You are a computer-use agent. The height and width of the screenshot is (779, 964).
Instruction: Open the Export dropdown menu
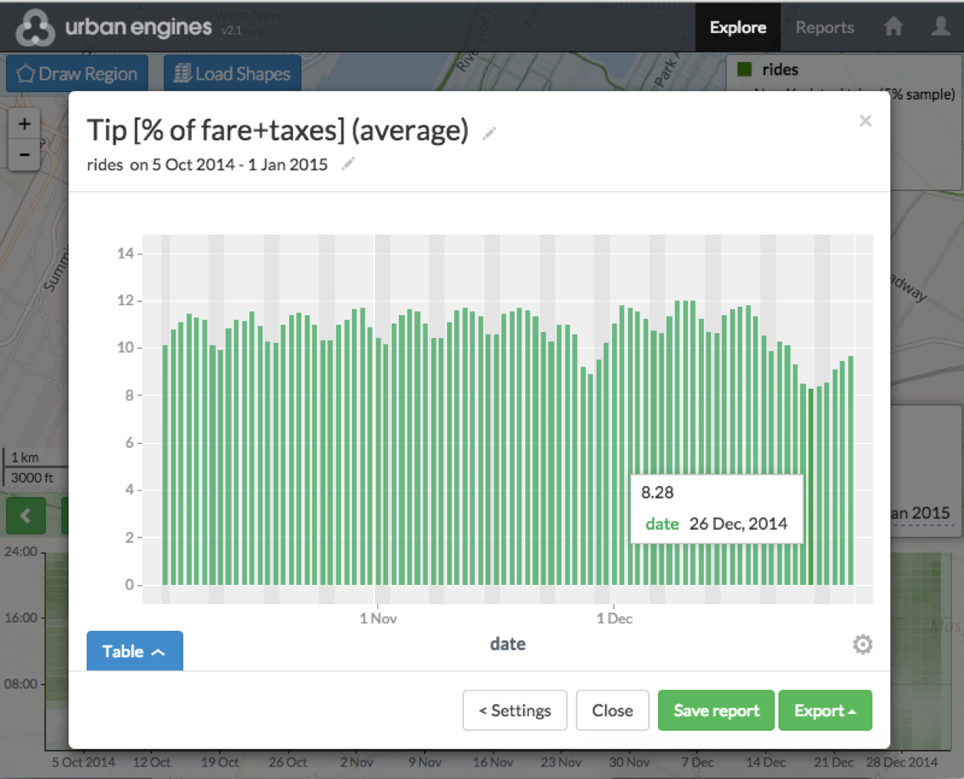tap(824, 711)
